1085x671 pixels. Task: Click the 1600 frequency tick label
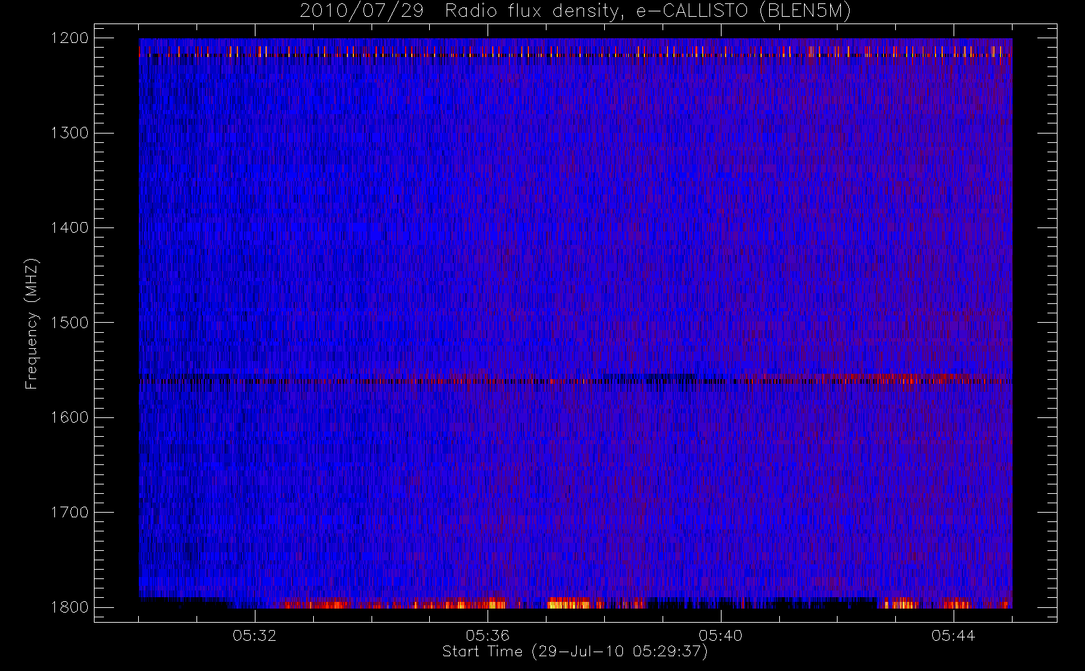click(x=70, y=417)
